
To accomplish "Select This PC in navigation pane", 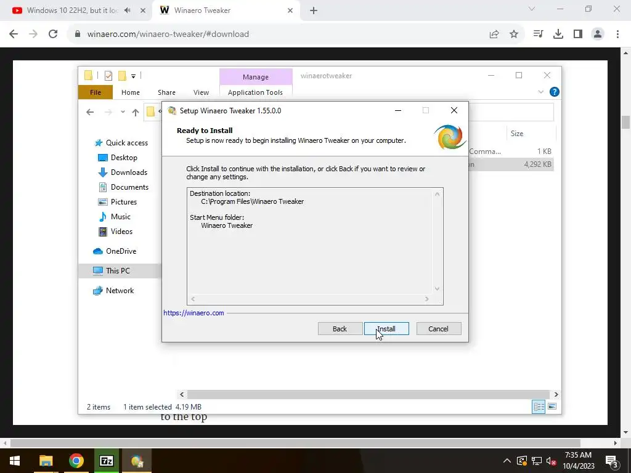I will click(120, 271).
